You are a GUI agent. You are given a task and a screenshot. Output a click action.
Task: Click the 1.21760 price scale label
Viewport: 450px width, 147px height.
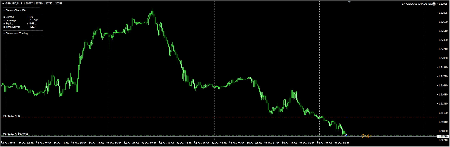(x=443, y=77)
